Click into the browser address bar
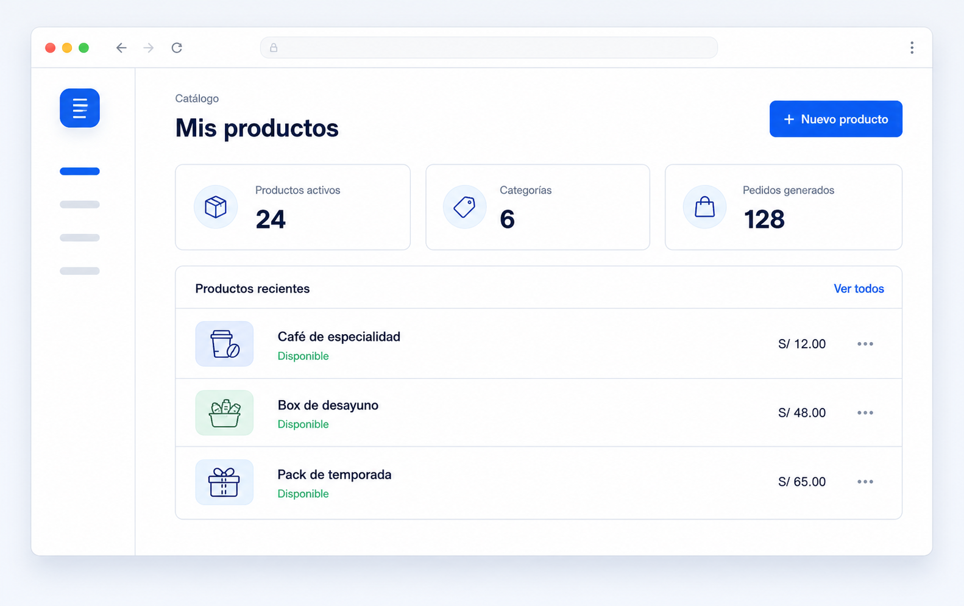Image resolution: width=964 pixels, height=606 pixels. click(x=489, y=48)
